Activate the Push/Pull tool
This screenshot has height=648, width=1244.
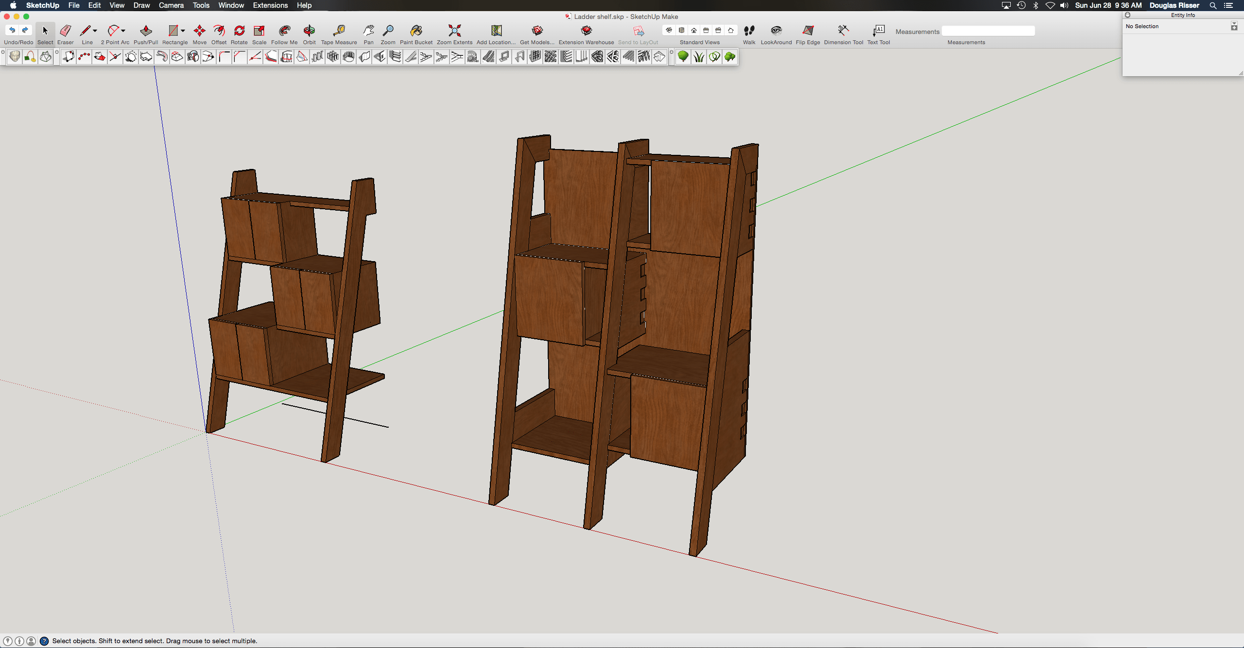146,31
